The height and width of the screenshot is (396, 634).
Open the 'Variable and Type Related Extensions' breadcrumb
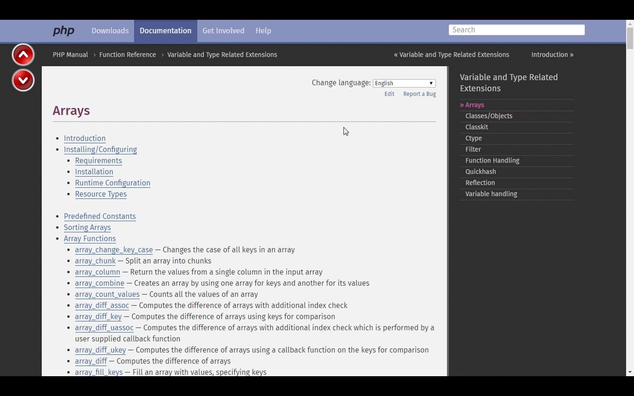click(222, 54)
